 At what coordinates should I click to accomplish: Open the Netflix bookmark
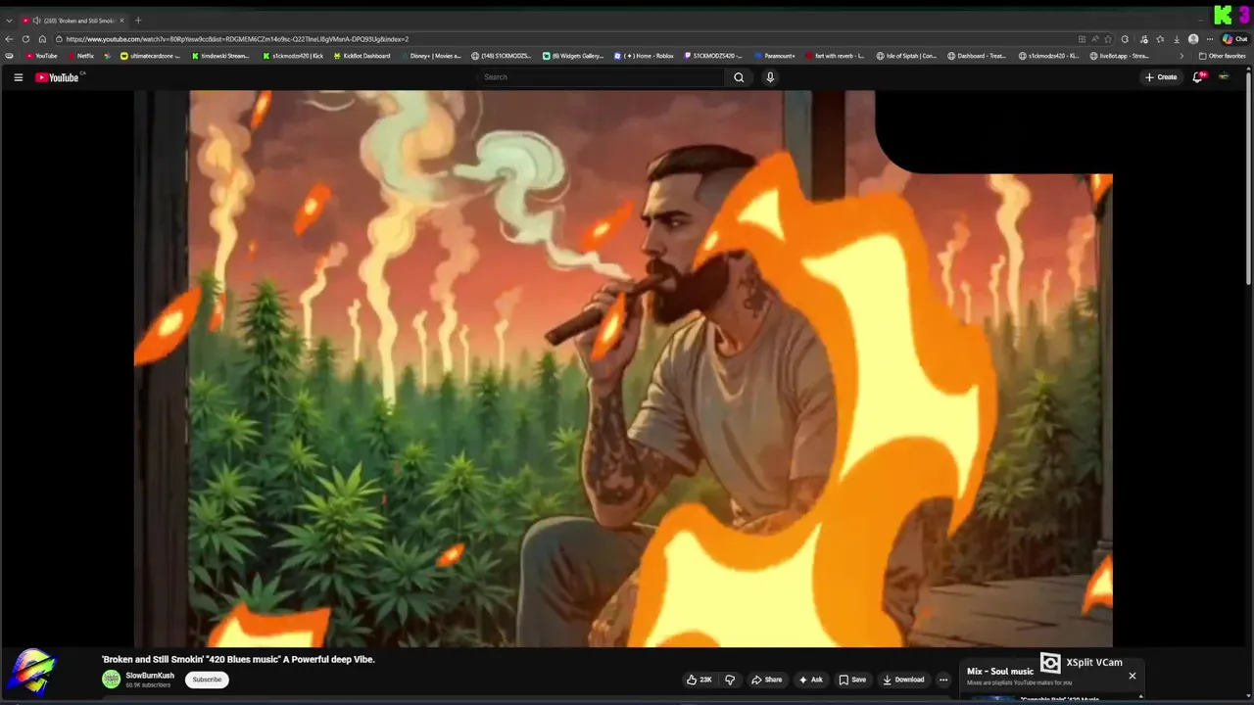(80, 56)
